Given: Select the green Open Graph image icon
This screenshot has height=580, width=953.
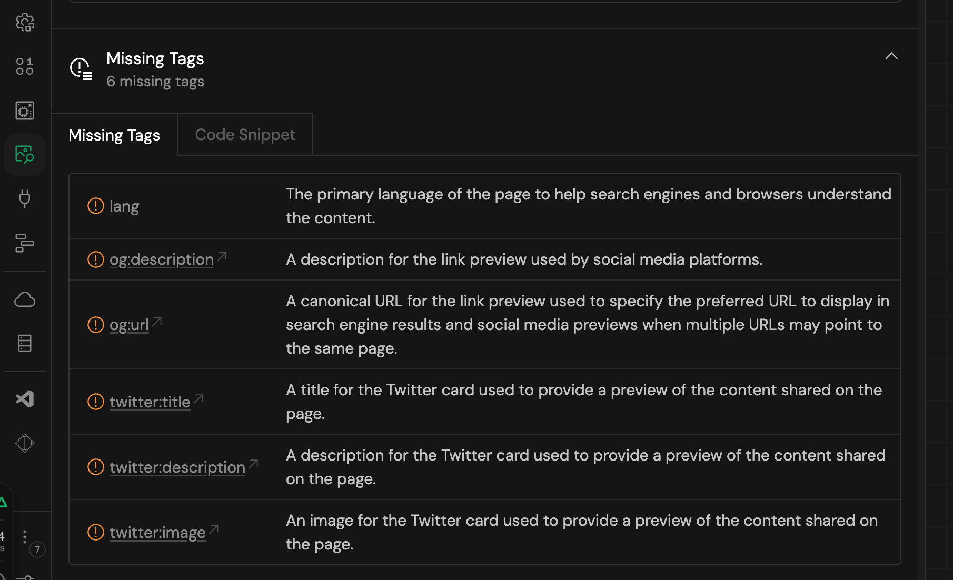Looking at the screenshot, I should tap(25, 155).
